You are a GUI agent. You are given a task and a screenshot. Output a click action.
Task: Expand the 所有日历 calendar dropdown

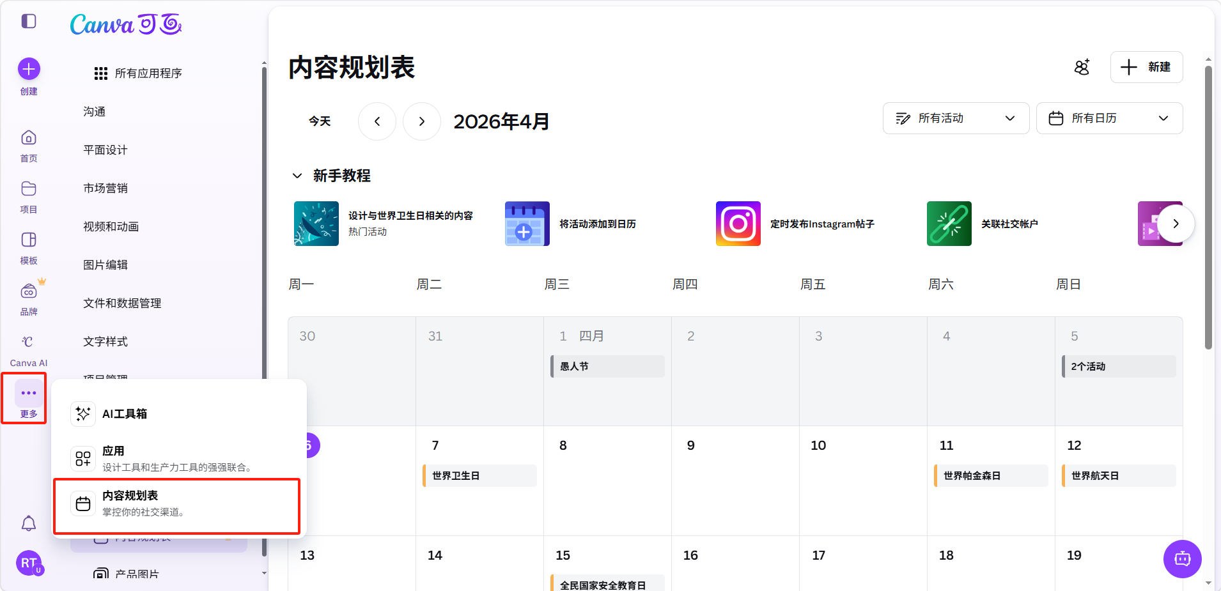pos(1109,118)
